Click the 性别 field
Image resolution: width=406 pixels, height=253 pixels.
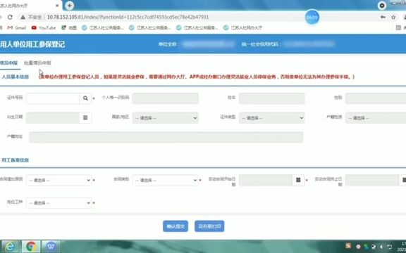tap(376, 98)
